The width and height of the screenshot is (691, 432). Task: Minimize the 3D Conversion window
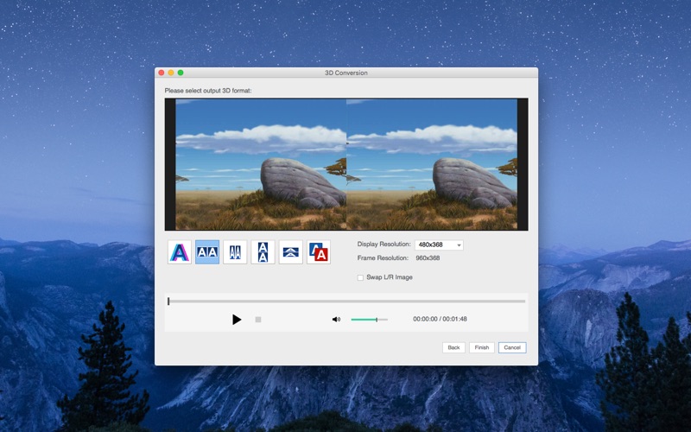coord(171,73)
